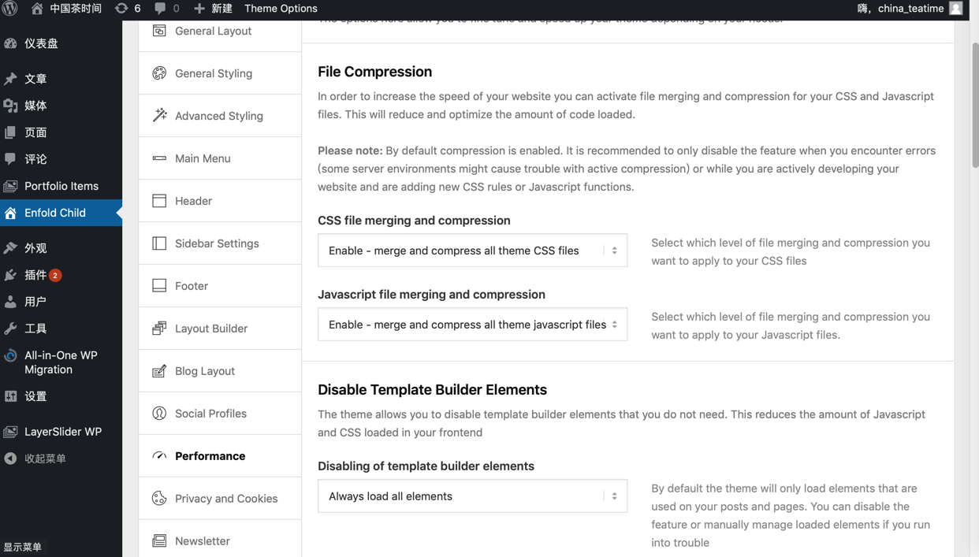Click the Newsletter icon
The height and width of the screenshot is (557, 979).
[159, 541]
